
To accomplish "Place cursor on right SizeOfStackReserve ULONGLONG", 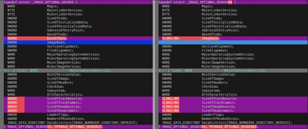I will [x=171, y=99].
